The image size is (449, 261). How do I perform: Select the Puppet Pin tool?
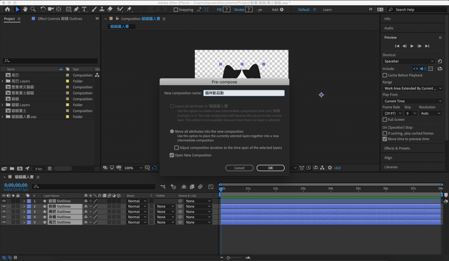[x=129, y=10]
